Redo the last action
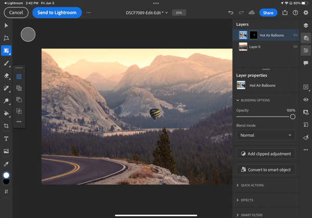The height and width of the screenshot is (218, 312). coord(241,12)
